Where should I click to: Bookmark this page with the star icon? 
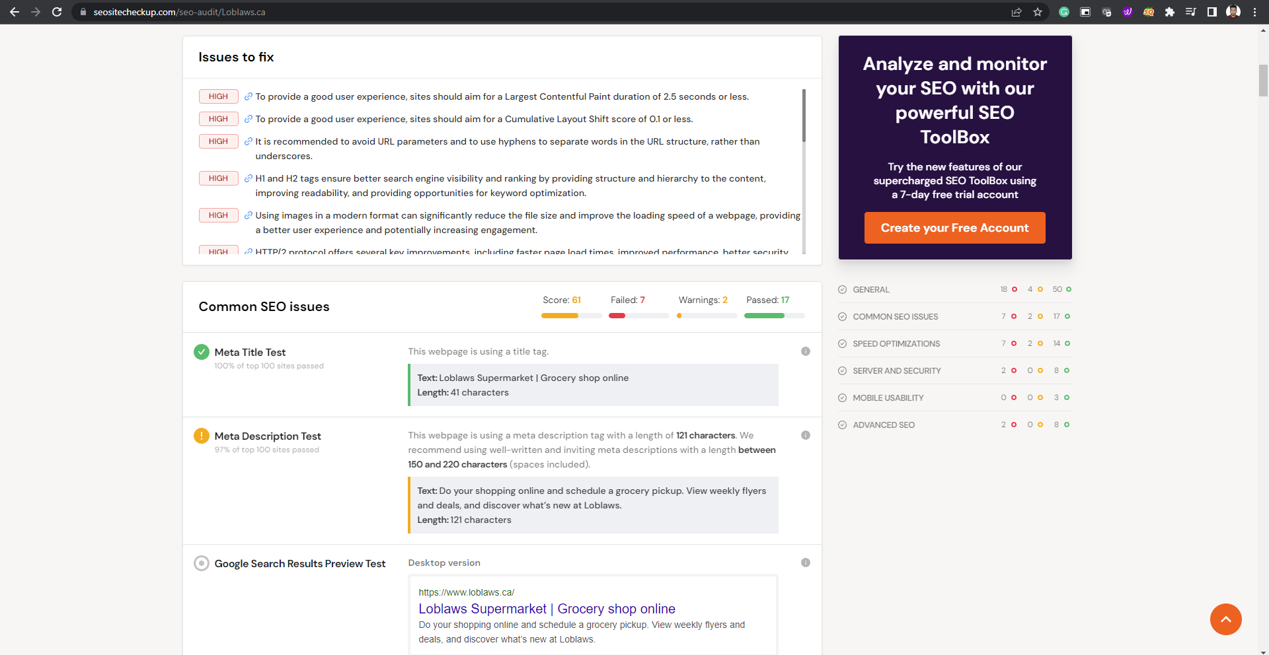(x=1038, y=12)
